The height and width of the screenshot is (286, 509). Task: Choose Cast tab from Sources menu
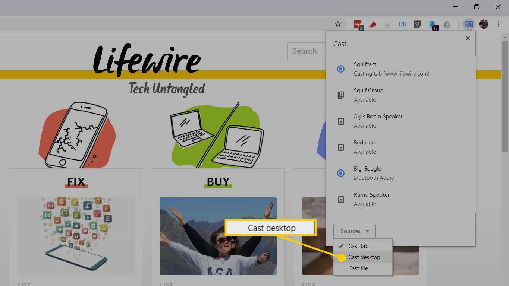point(362,246)
